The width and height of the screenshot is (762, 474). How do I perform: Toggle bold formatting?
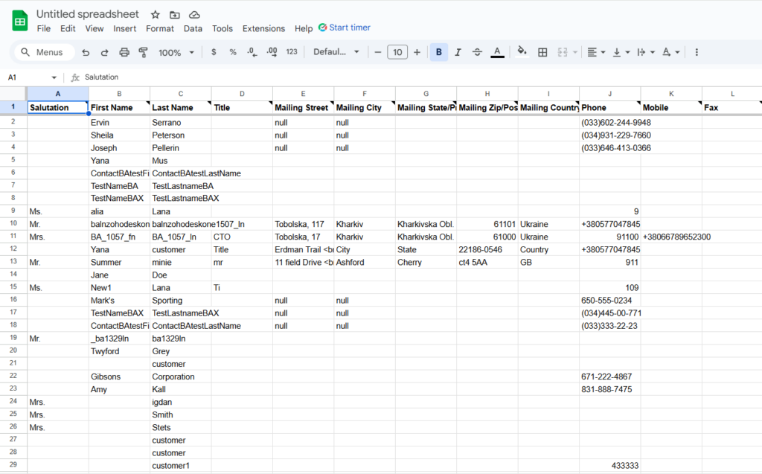pos(438,52)
